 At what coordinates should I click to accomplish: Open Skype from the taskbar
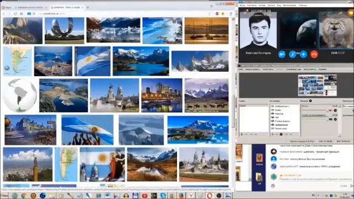[x=163, y=195]
